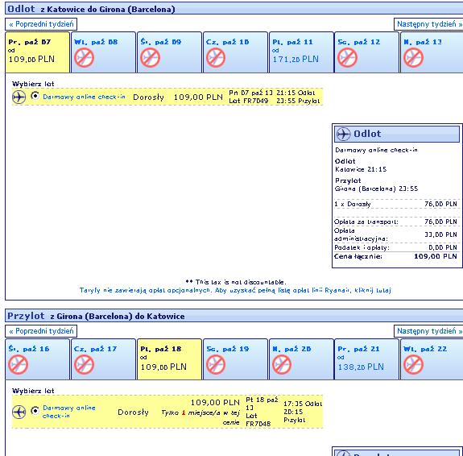This screenshot has width=463, height=456.
Task: Open Darmowy online check-in link on departure row
Action: pos(85,97)
